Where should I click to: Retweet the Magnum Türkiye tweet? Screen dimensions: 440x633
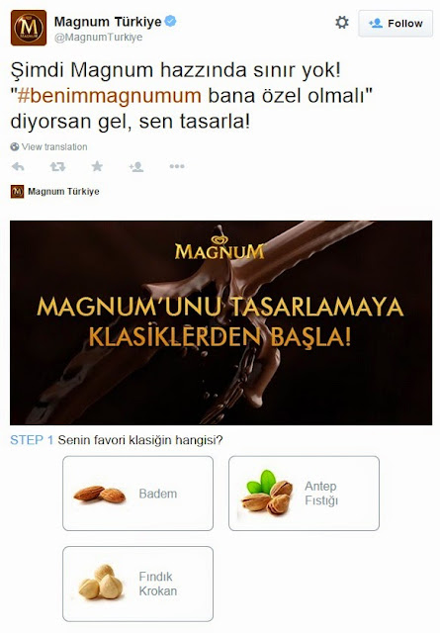57,166
